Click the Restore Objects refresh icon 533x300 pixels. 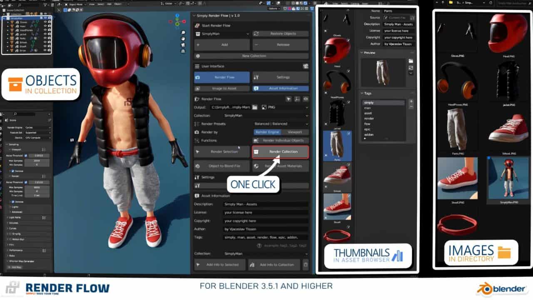click(x=257, y=34)
